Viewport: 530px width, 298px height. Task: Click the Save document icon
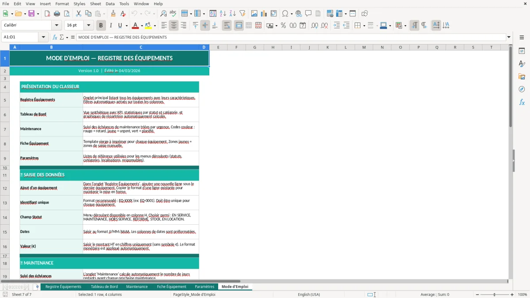31,14
